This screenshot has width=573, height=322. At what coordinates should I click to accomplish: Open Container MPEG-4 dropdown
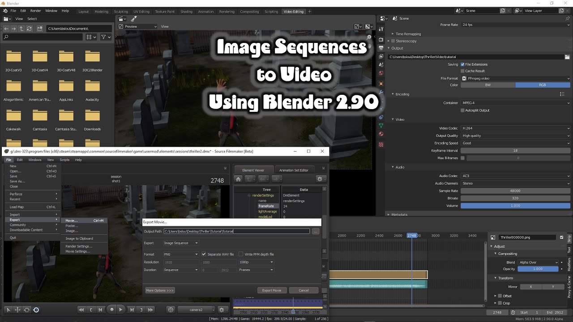click(x=516, y=103)
